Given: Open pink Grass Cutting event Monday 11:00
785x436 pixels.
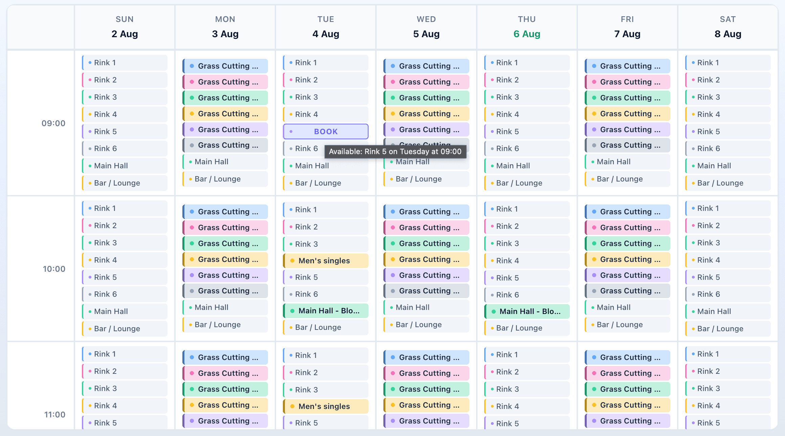Looking at the screenshot, I should tap(225, 373).
